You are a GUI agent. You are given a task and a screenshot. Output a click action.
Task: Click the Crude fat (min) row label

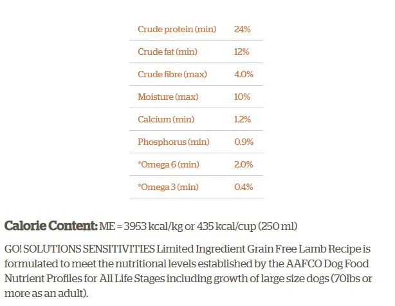pos(167,52)
